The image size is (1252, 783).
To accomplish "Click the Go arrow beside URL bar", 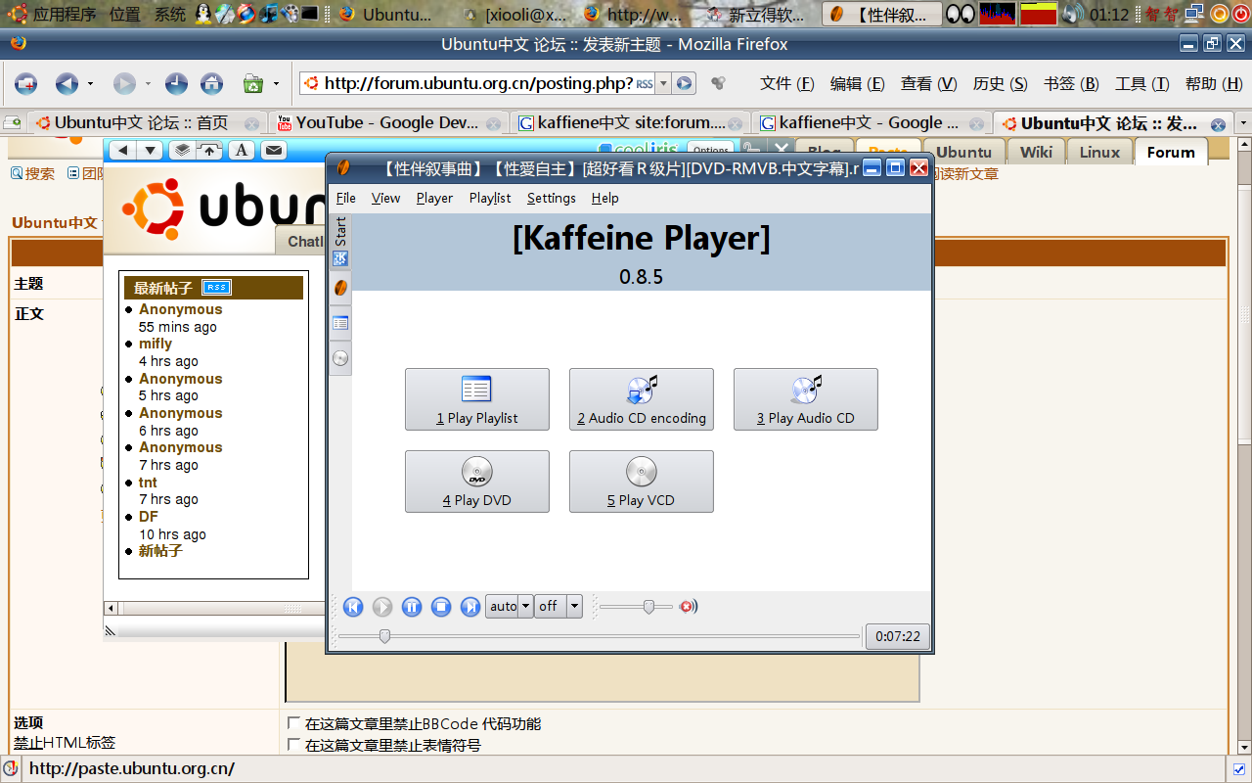I will [685, 84].
